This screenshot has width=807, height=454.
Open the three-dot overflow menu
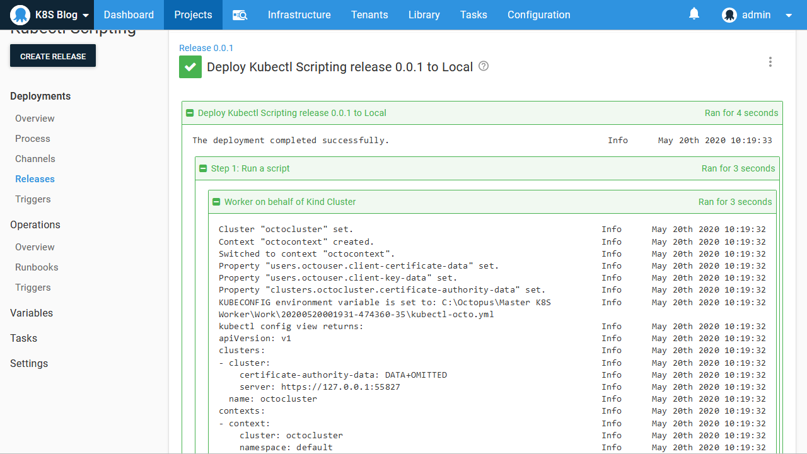[770, 62]
